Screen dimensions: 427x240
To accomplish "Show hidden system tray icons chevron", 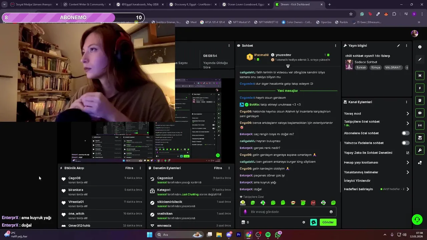I will [x=385, y=235].
